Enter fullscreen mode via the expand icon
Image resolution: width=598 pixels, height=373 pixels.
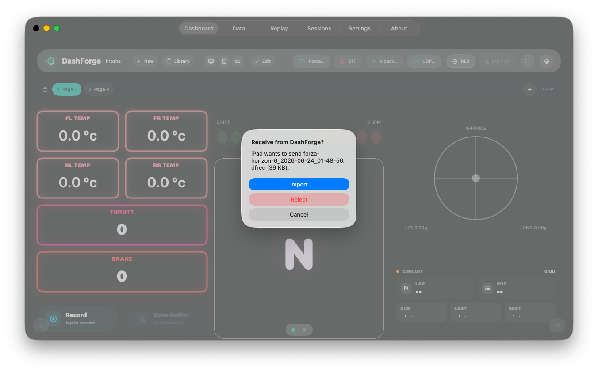pos(527,61)
